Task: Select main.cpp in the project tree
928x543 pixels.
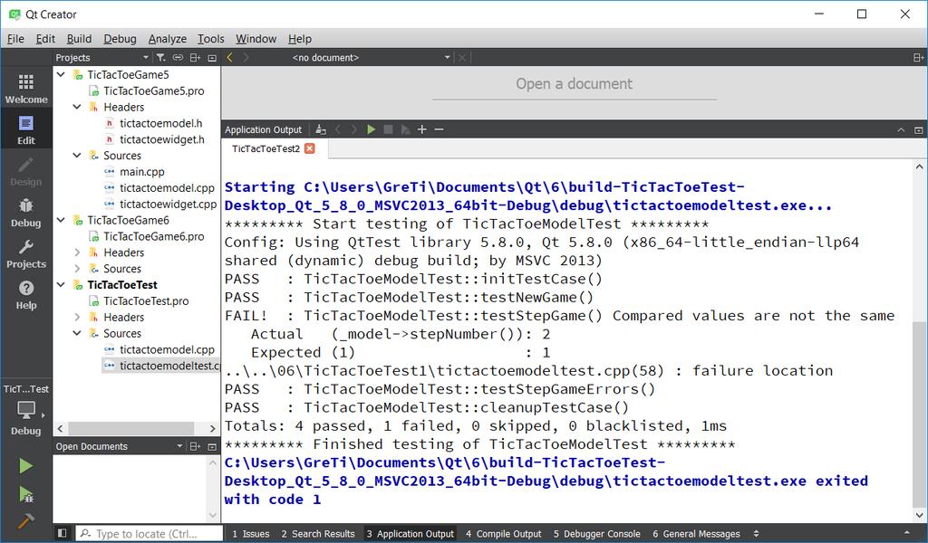Action: tap(142, 172)
